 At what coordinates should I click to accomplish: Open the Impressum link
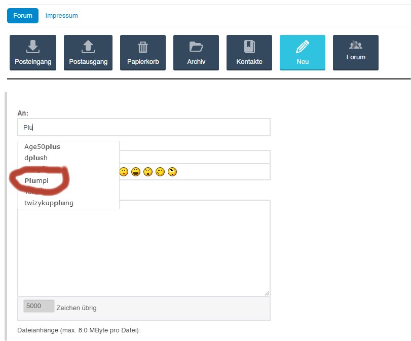pyautogui.click(x=61, y=15)
